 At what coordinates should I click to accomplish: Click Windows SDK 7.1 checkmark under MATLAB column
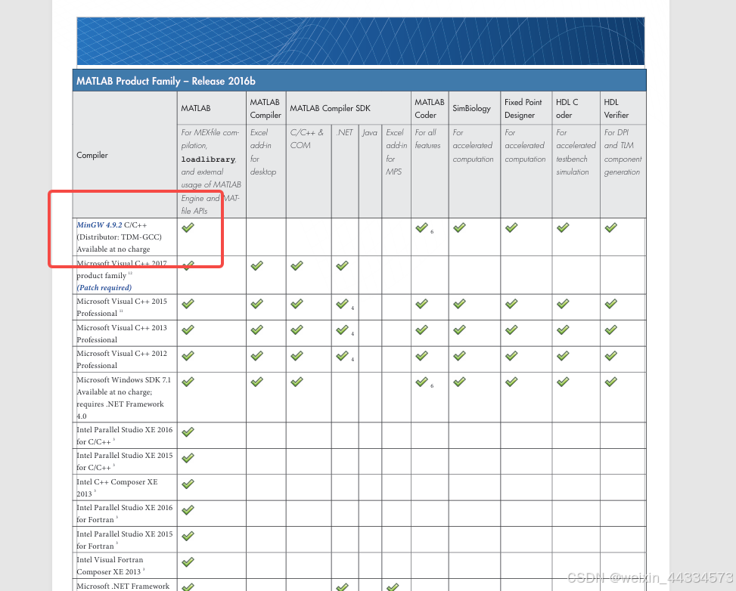click(x=188, y=382)
